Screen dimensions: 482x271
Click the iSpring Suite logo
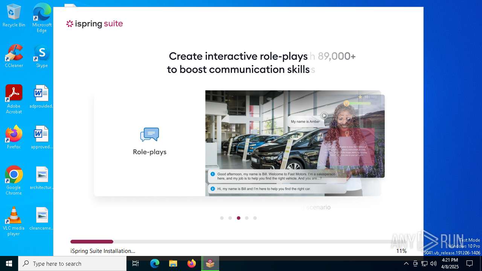click(95, 24)
